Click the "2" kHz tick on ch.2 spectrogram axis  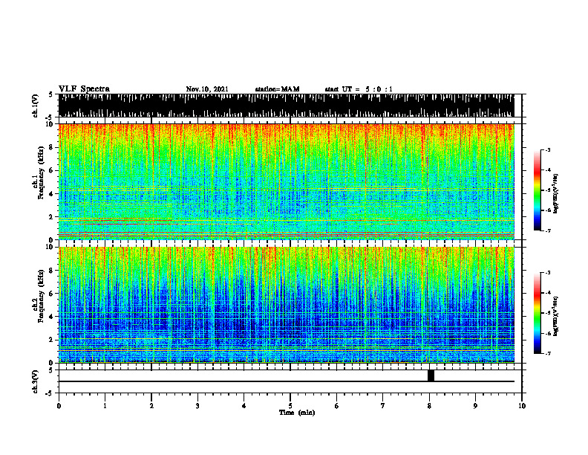point(52,340)
